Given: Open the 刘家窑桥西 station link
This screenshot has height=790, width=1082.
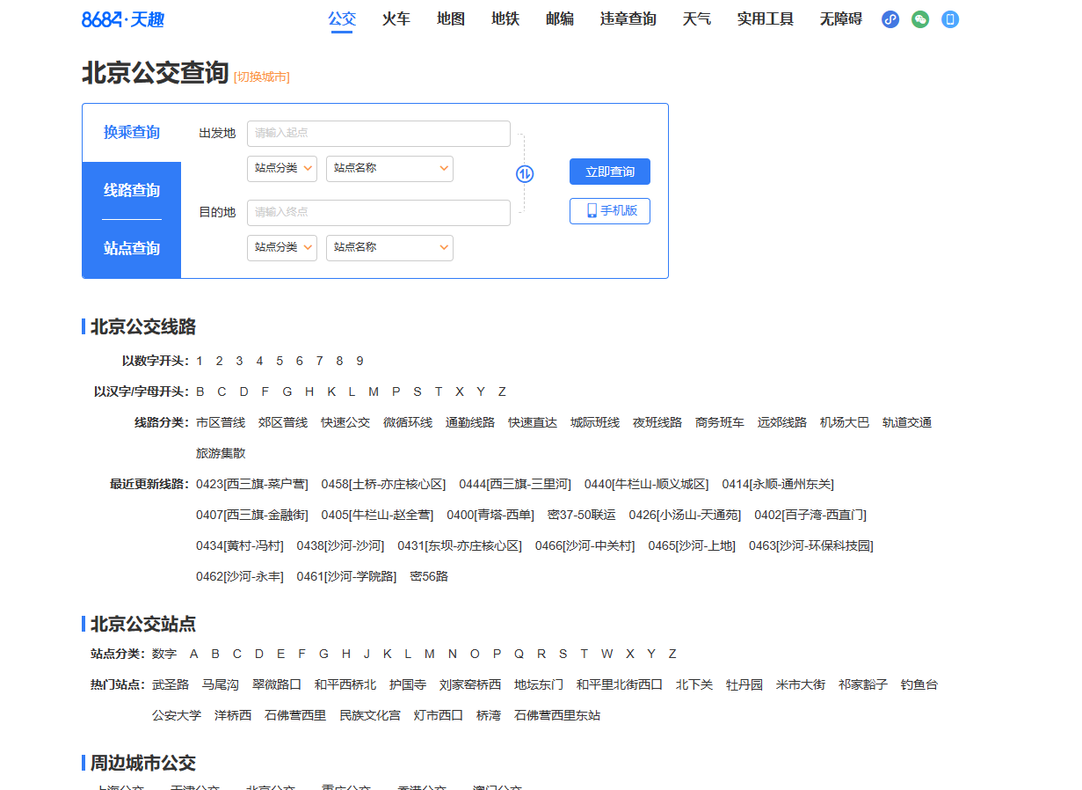Looking at the screenshot, I should point(470,684).
